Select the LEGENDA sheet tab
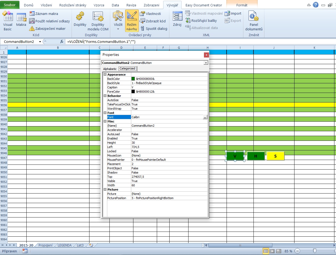 click(64, 245)
